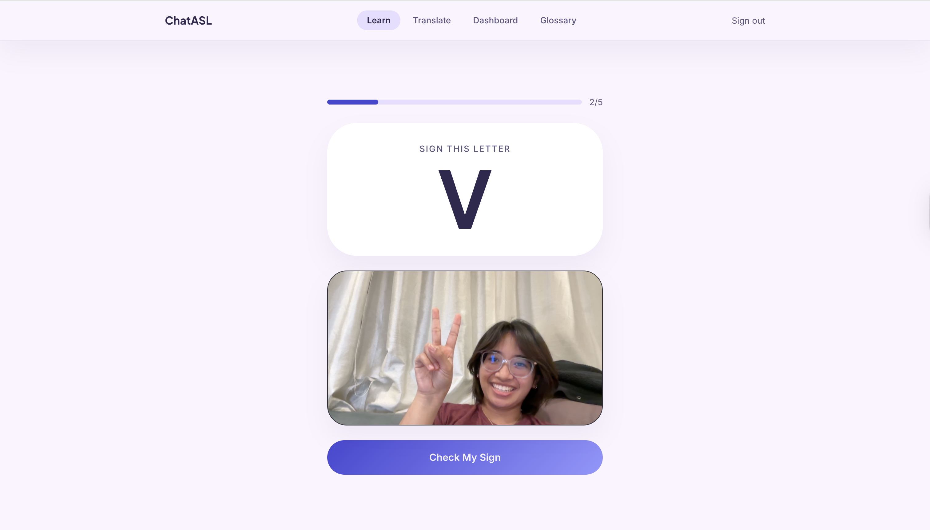Sign out of the account
The image size is (930, 530).
coord(748,21)
